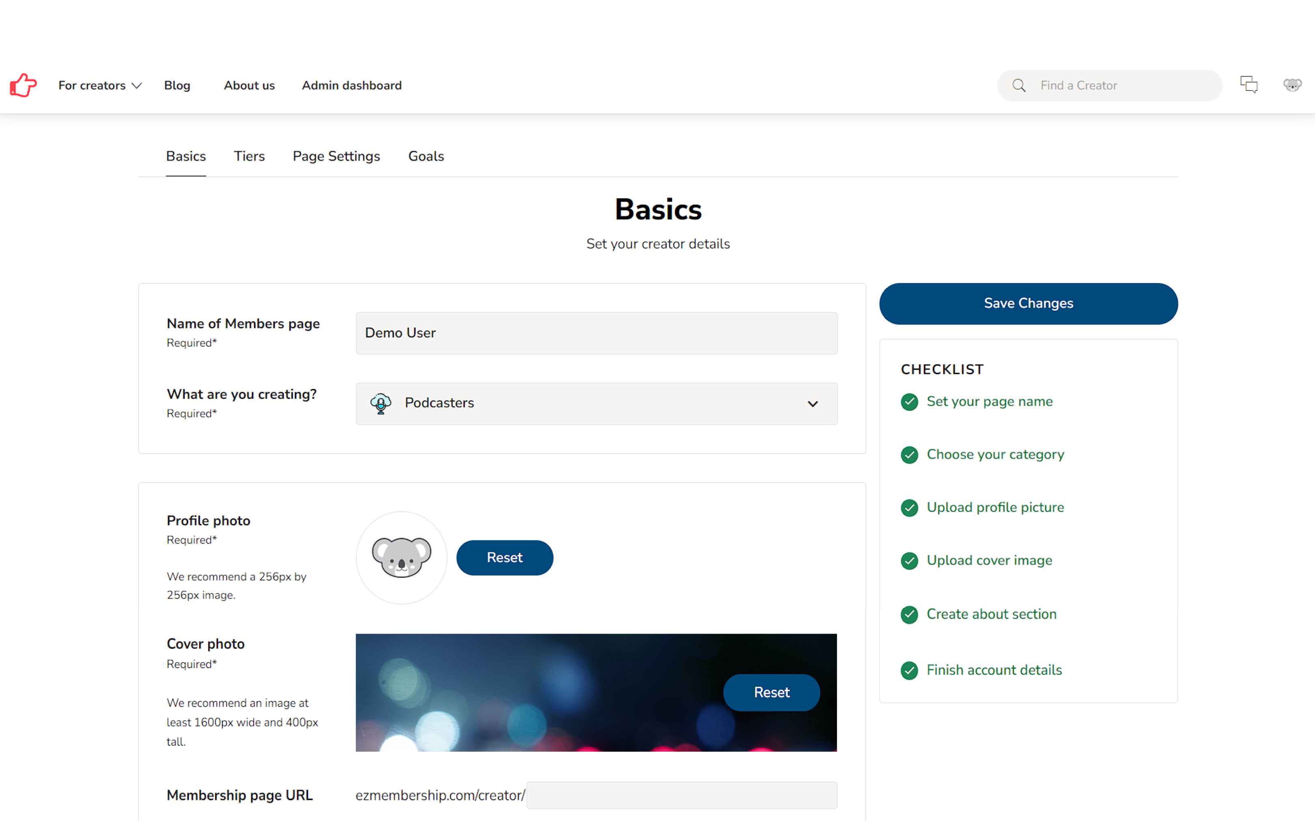The image size is (1315, 821).
Task: Open the koala user avatar menu
Action: (1292, 85)
